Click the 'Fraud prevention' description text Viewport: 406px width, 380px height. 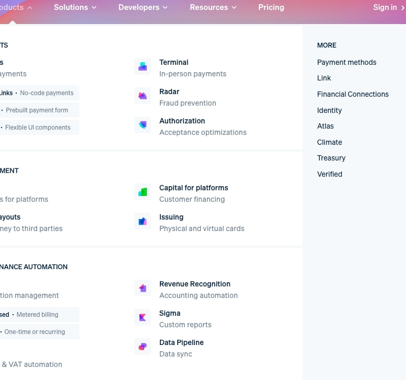(188, 103)
